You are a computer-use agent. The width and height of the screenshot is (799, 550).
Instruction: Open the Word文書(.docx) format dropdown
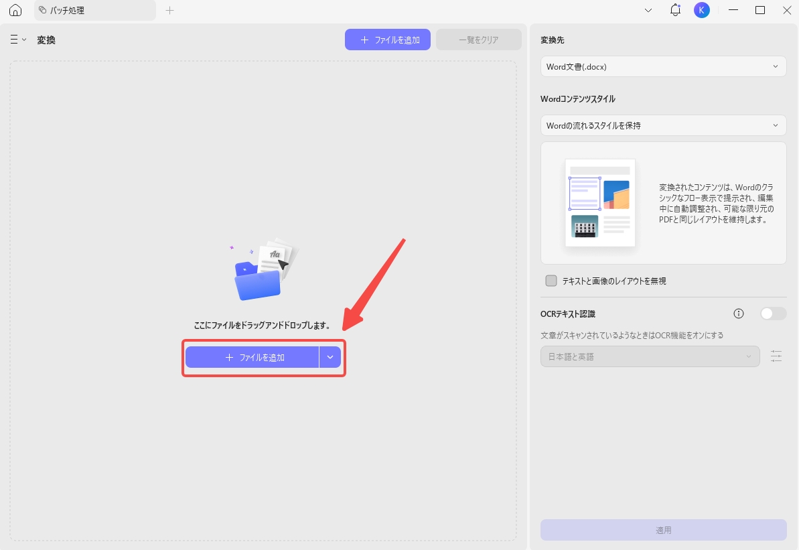[x=663, y=67]
